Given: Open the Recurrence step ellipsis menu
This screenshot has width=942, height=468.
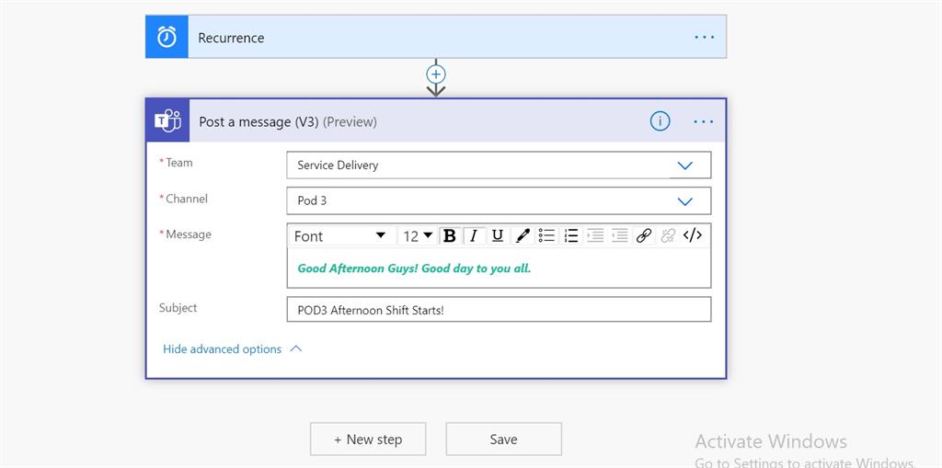Looking at the screenshot, I should click(704, 38).
